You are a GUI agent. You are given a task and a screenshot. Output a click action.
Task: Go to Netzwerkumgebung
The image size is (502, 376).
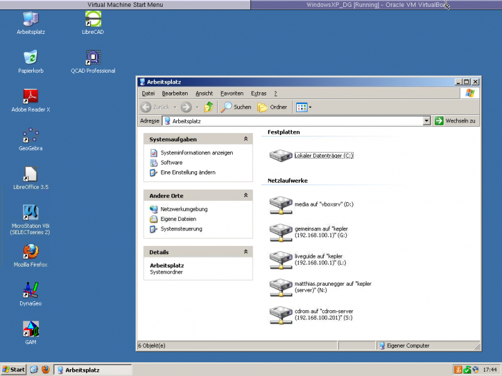tap(184, 209)
